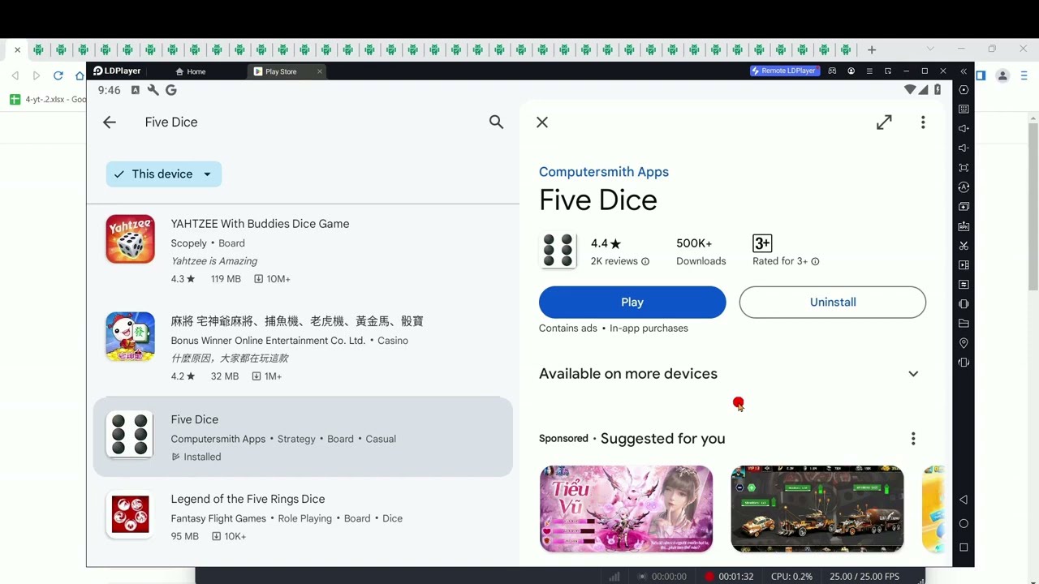Rotate the emulator screen icon
Screen dimensions: 1039x584
[964, 363]
